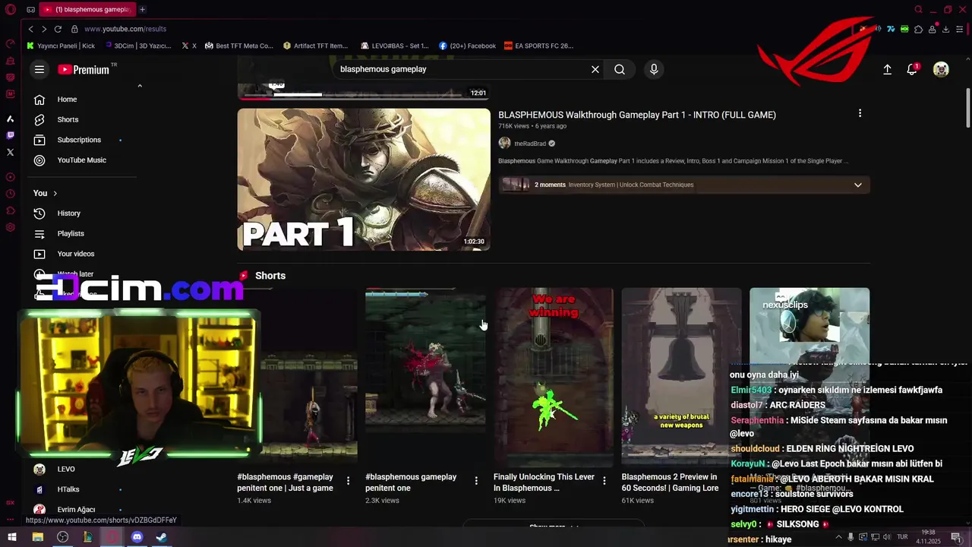
Task: Open the Opera easy setup icon
Action: [x=960, y=29]
